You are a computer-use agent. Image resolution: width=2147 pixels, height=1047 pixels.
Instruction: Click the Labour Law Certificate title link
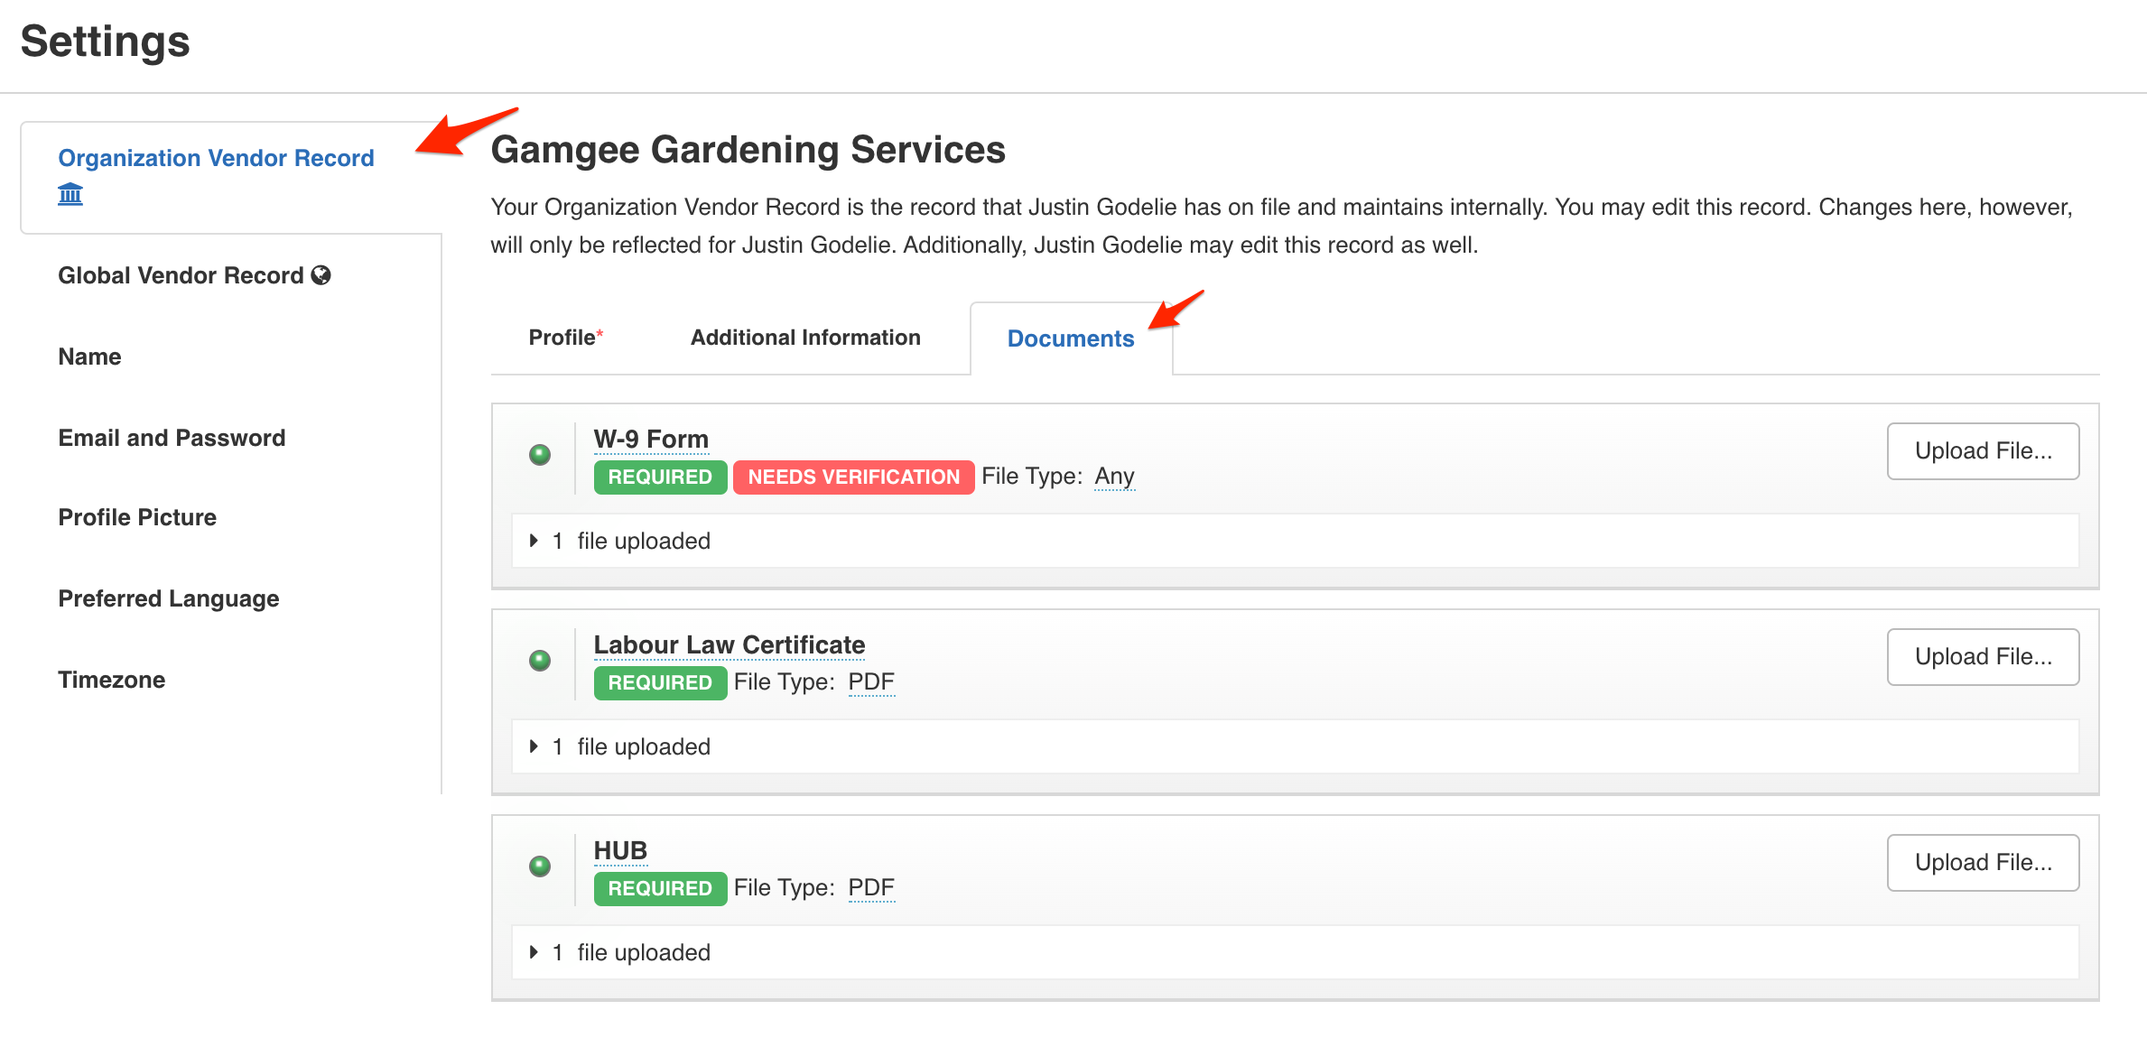click(730, 645)
